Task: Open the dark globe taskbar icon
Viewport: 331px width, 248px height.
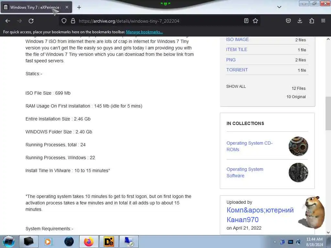Action: (69, 242)
